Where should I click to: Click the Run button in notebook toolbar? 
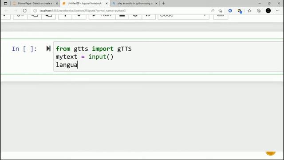102,16
